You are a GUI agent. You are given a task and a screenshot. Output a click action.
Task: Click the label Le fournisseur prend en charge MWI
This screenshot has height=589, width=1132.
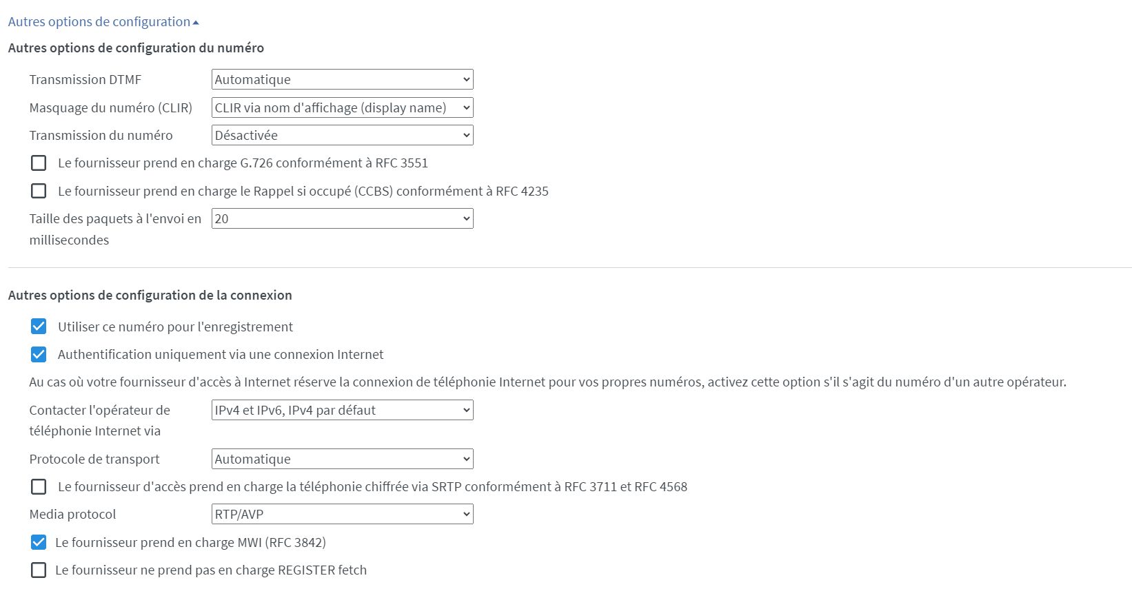(190, 542)
